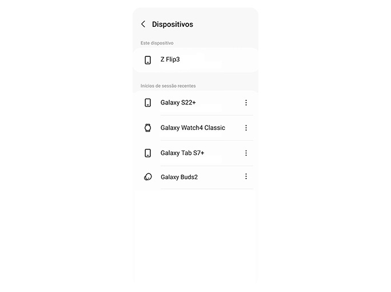Select the Z Flip3 device name
This screenshot has height=292, width=391.
pos(170,59)
